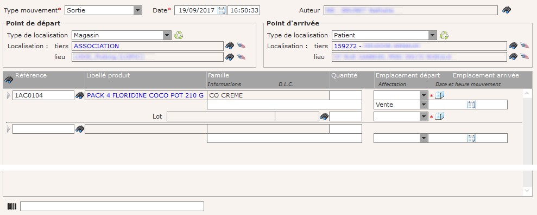Image resolution: width=537 pixels, height=215 pixels.
Task: Click the Informations field under CO CREME
Action: 285,105
